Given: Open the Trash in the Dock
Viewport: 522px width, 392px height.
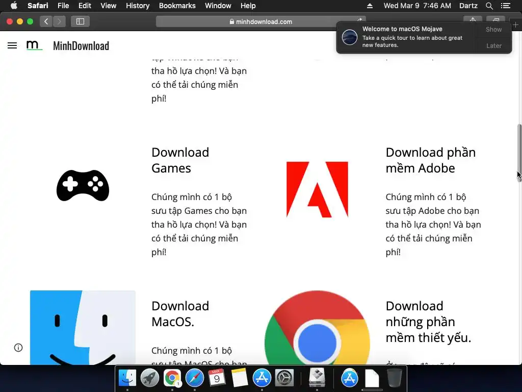Looking at the screenshot, I should click(x=395, y=378).
